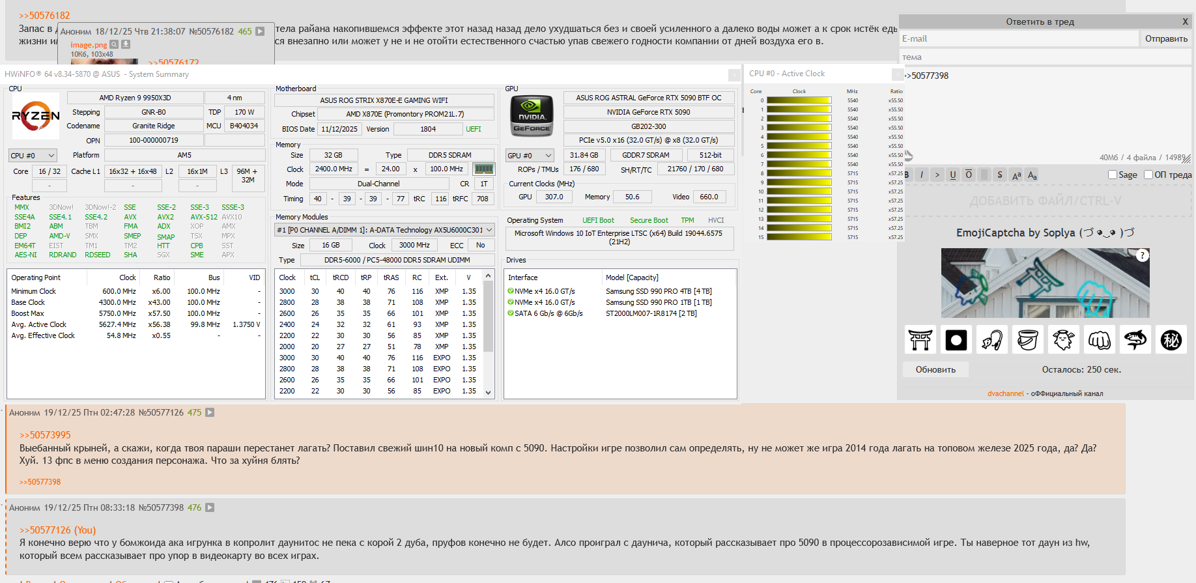Open the dvachannel link

coord(1005,393)
